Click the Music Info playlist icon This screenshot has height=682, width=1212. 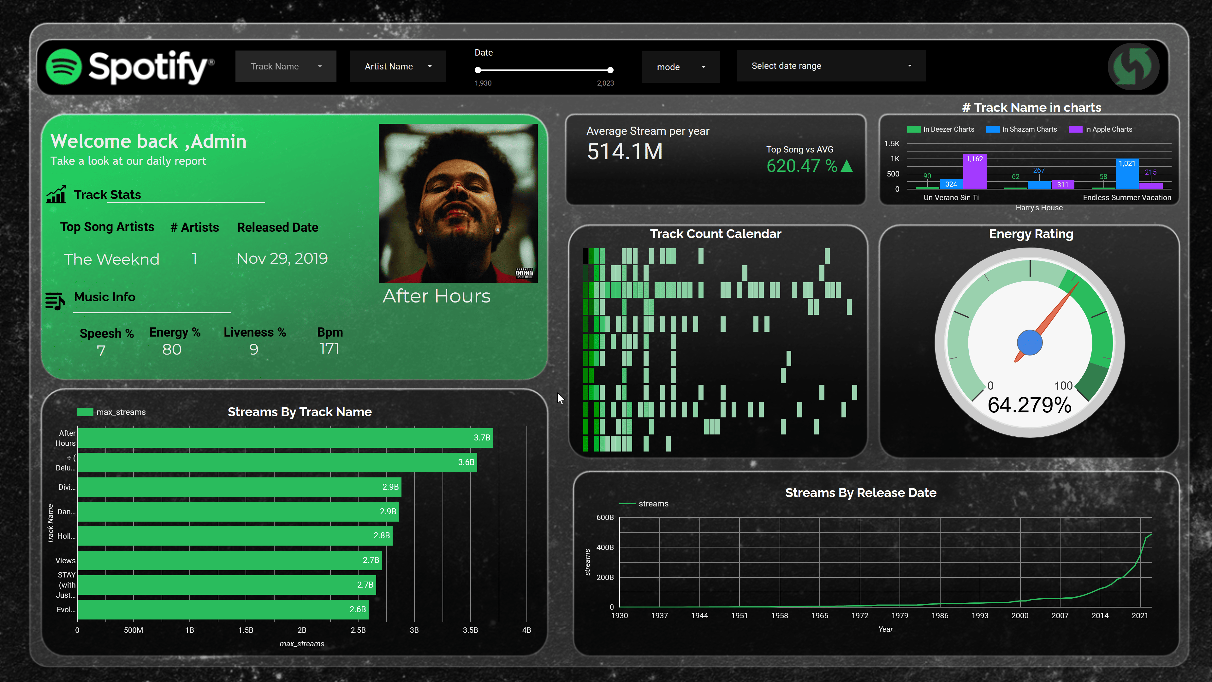(55, 301)
